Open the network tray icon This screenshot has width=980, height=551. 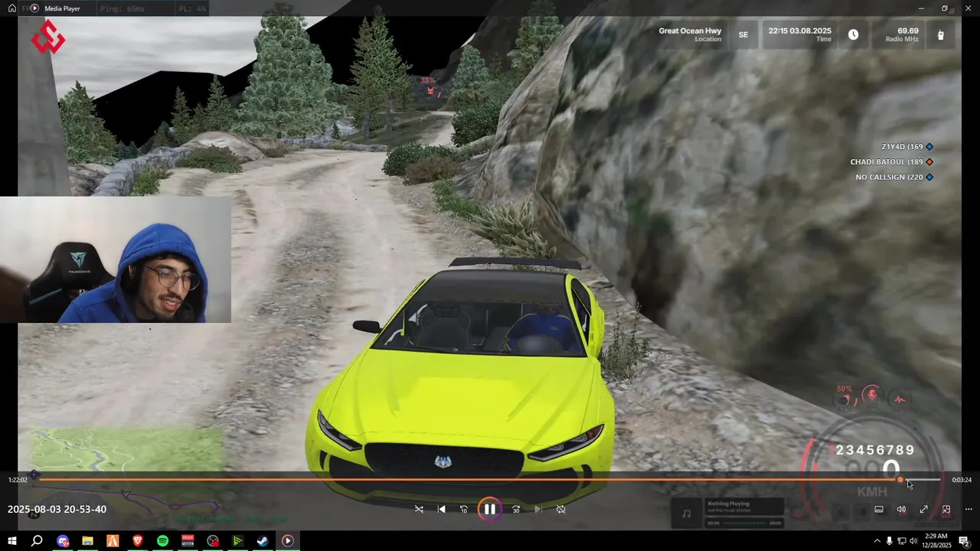[x=901, y=541]
